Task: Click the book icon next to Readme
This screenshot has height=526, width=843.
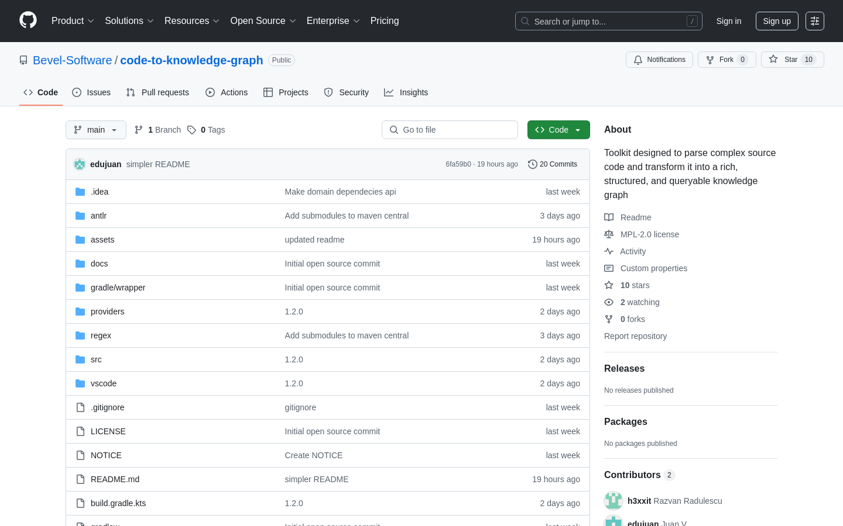Action: [x=609, y=217]
